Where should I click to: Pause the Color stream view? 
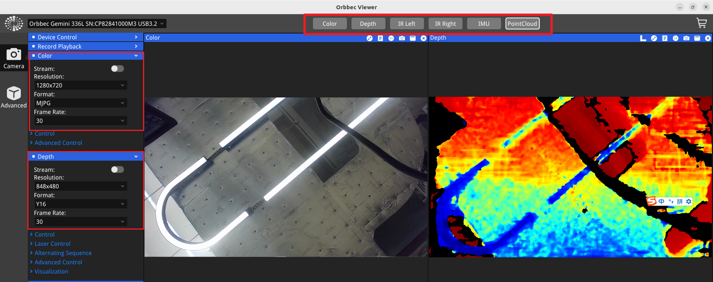[391, 38]
